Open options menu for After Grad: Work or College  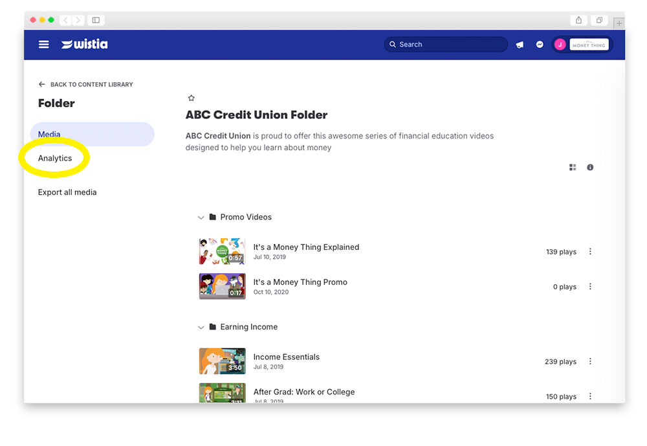click(x=591, y=396)
